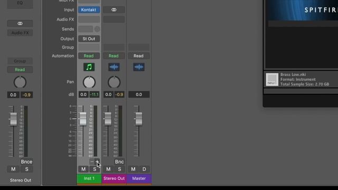
Task: Click the Inst 1 Sends level knob
Action: [x=97, y=29]
